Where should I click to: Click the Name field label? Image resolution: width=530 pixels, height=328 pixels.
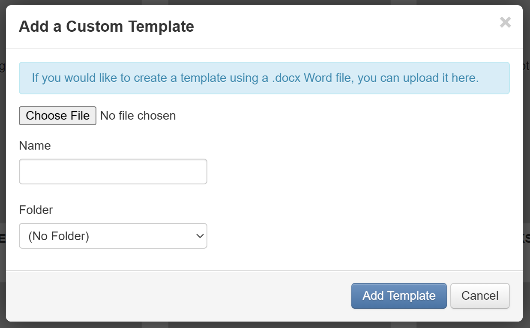(35, 146)
